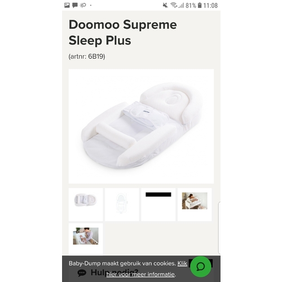This screenshot has height=282, width=282.
Task: Select the line drawing thumbnail
Action: (122, 204)
